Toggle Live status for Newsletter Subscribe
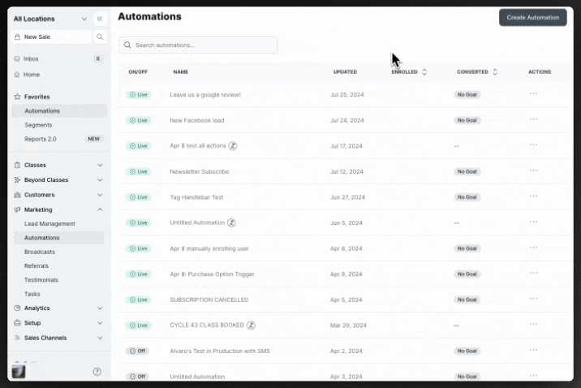This screenshot has width=581, height=388. (x=138, y=171)
